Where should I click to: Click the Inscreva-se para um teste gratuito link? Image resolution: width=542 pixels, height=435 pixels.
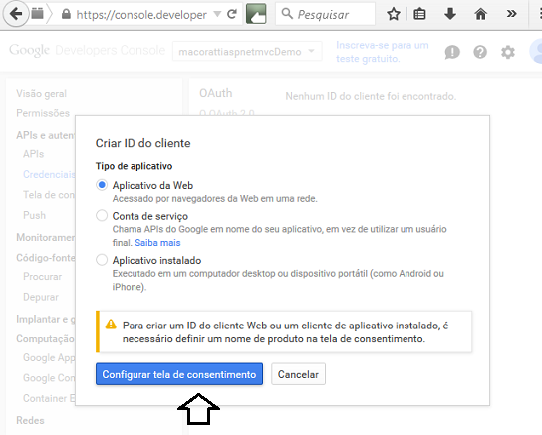[383, 52]
